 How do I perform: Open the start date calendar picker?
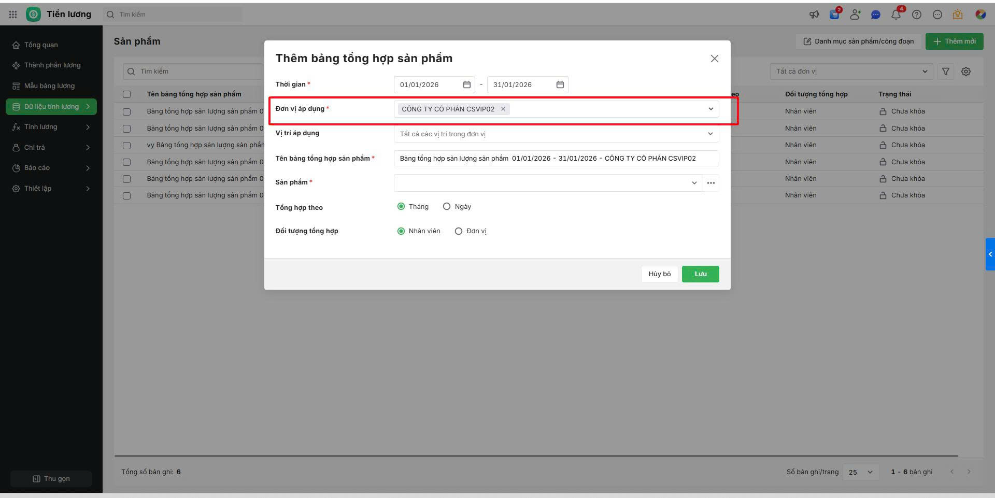(466, 84)
